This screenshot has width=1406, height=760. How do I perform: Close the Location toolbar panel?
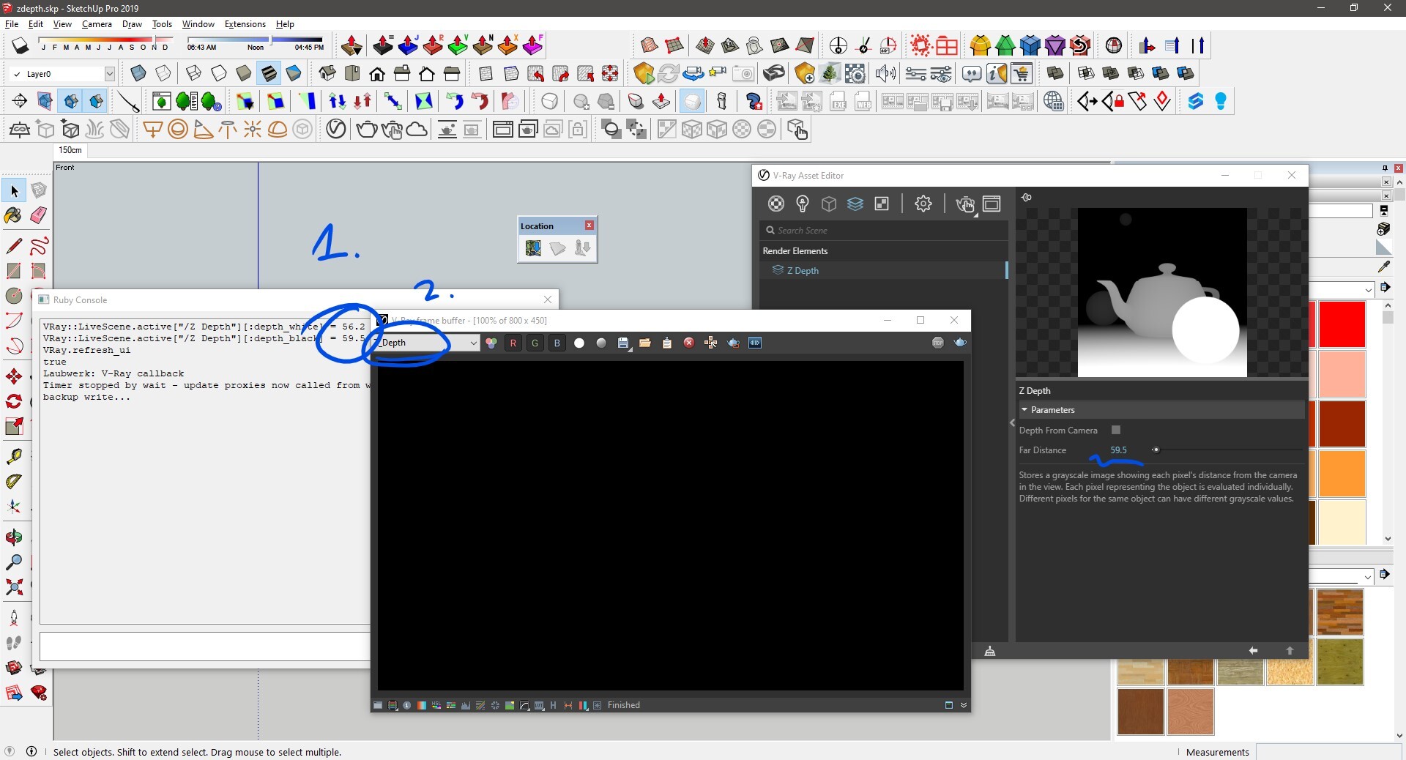(589, 226)
